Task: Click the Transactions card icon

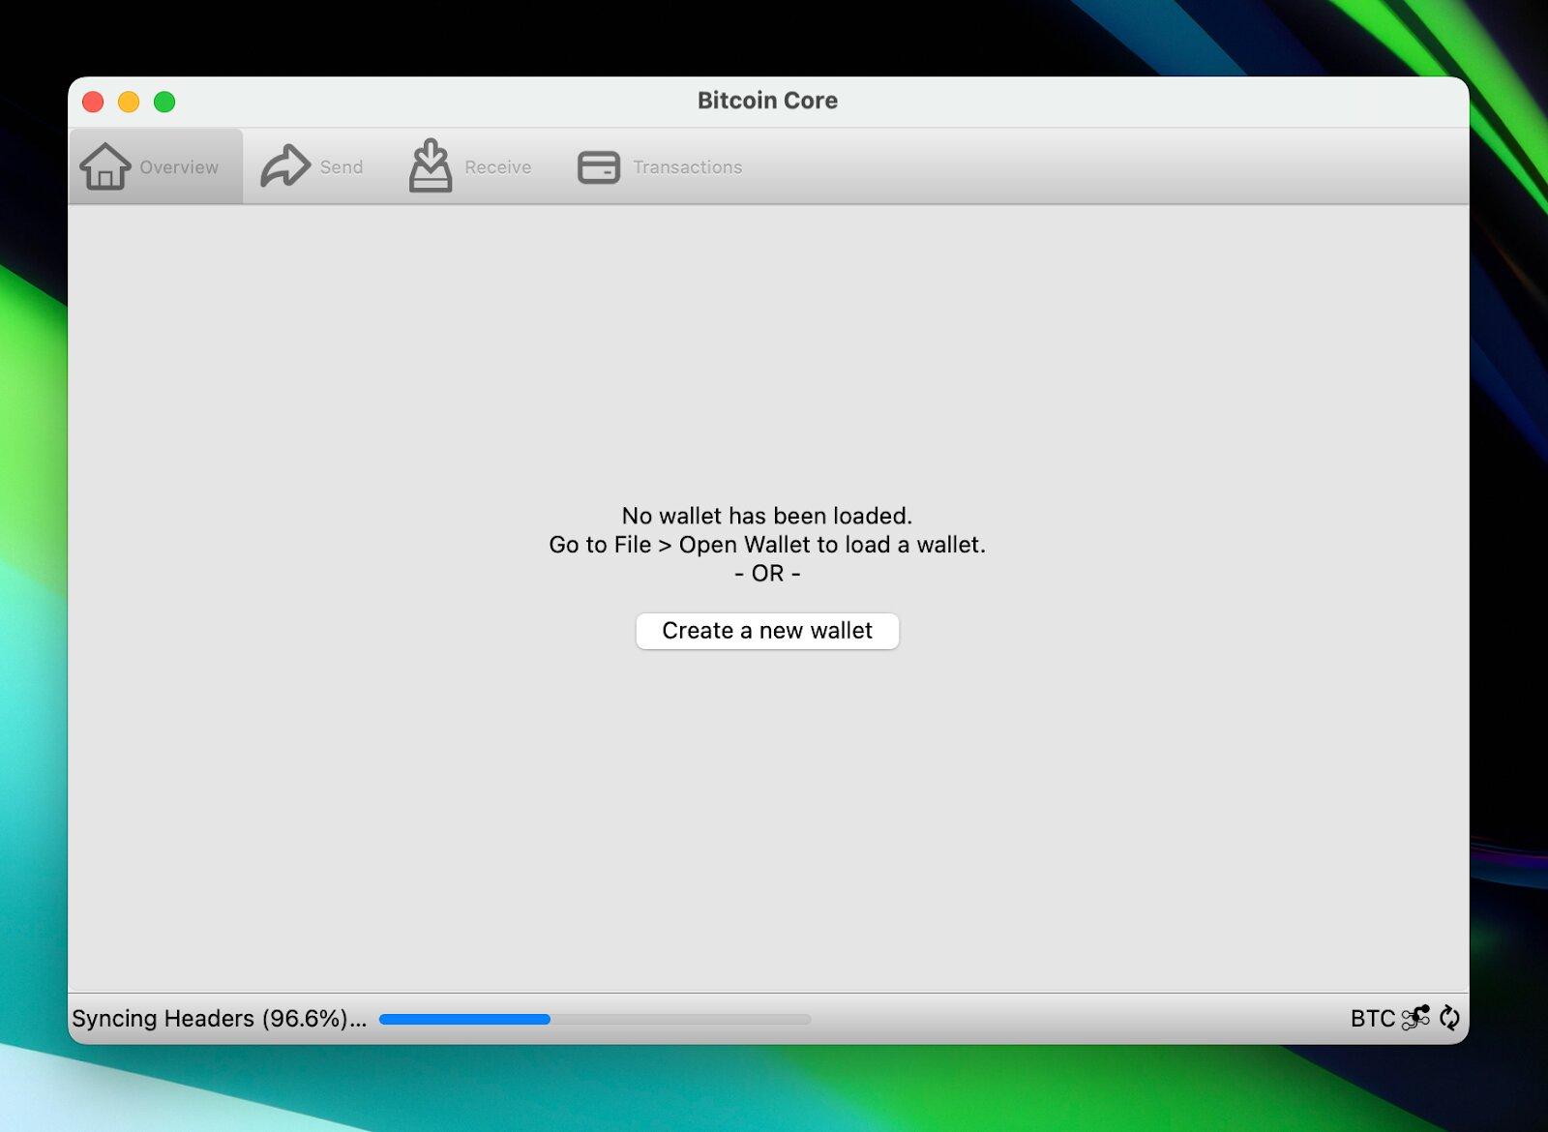Action: [x=598, y=167]
